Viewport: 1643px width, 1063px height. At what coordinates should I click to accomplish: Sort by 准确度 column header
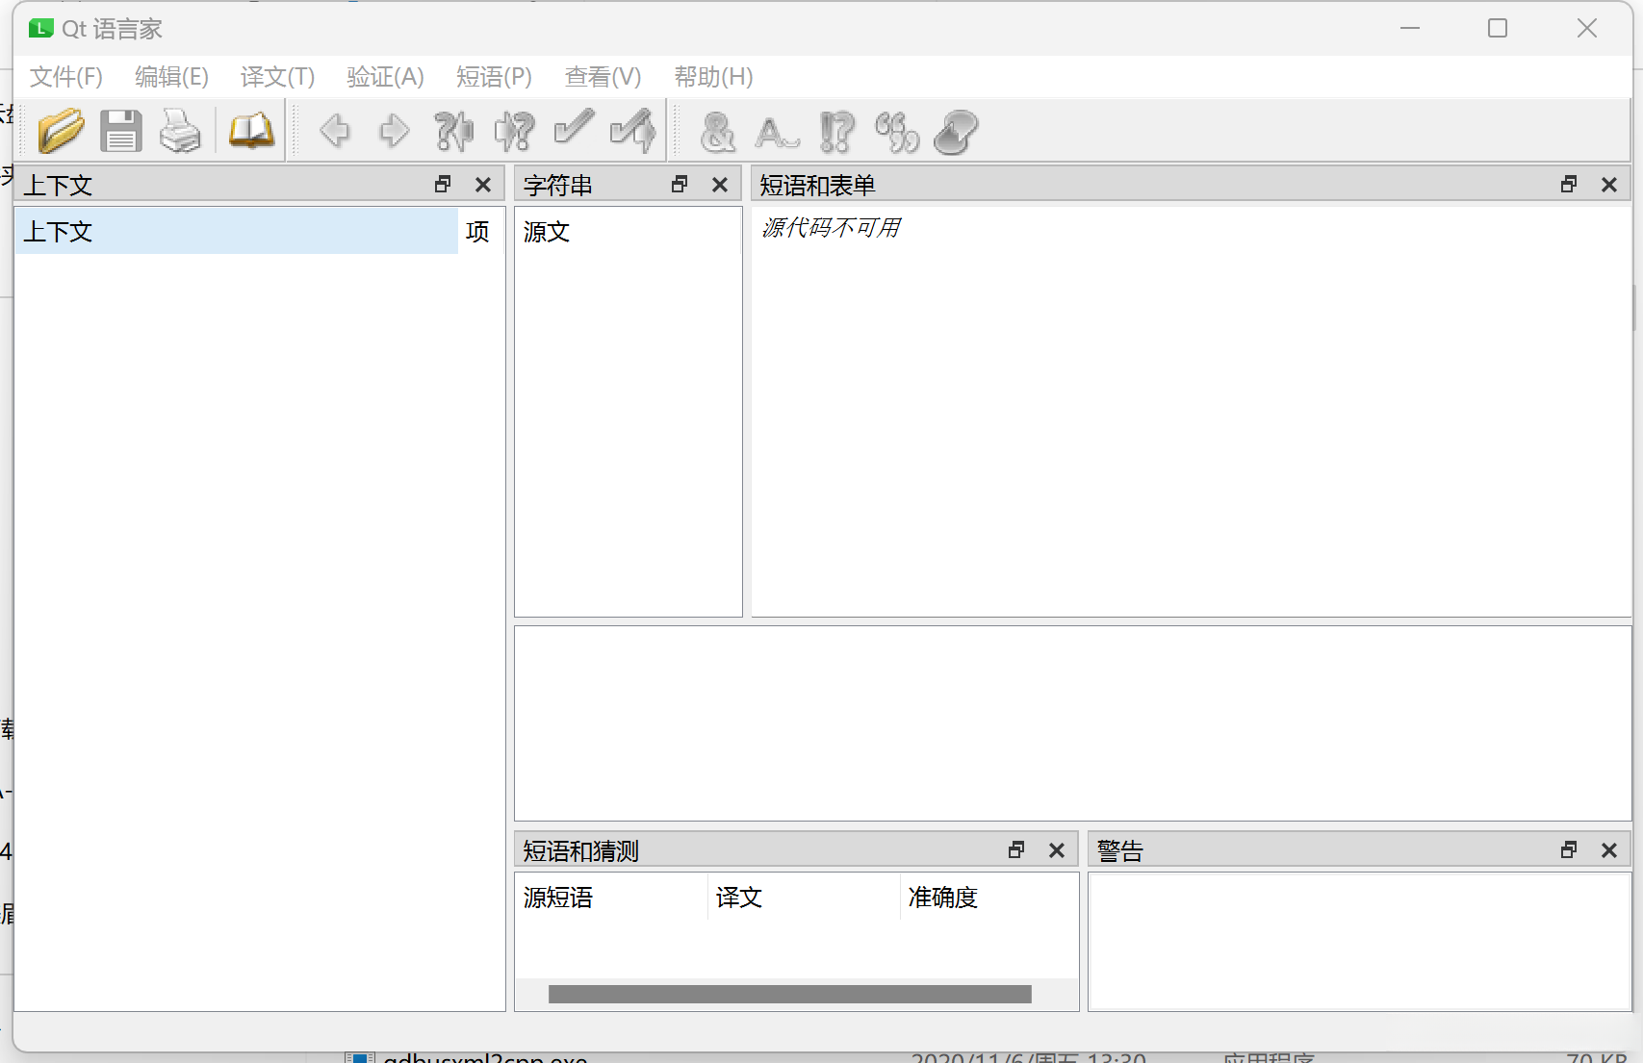coord(989,898)
